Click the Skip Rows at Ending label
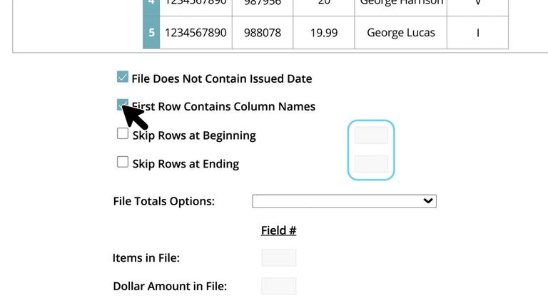Viewport: 548px width, 308px height. (x=186, y=164)
